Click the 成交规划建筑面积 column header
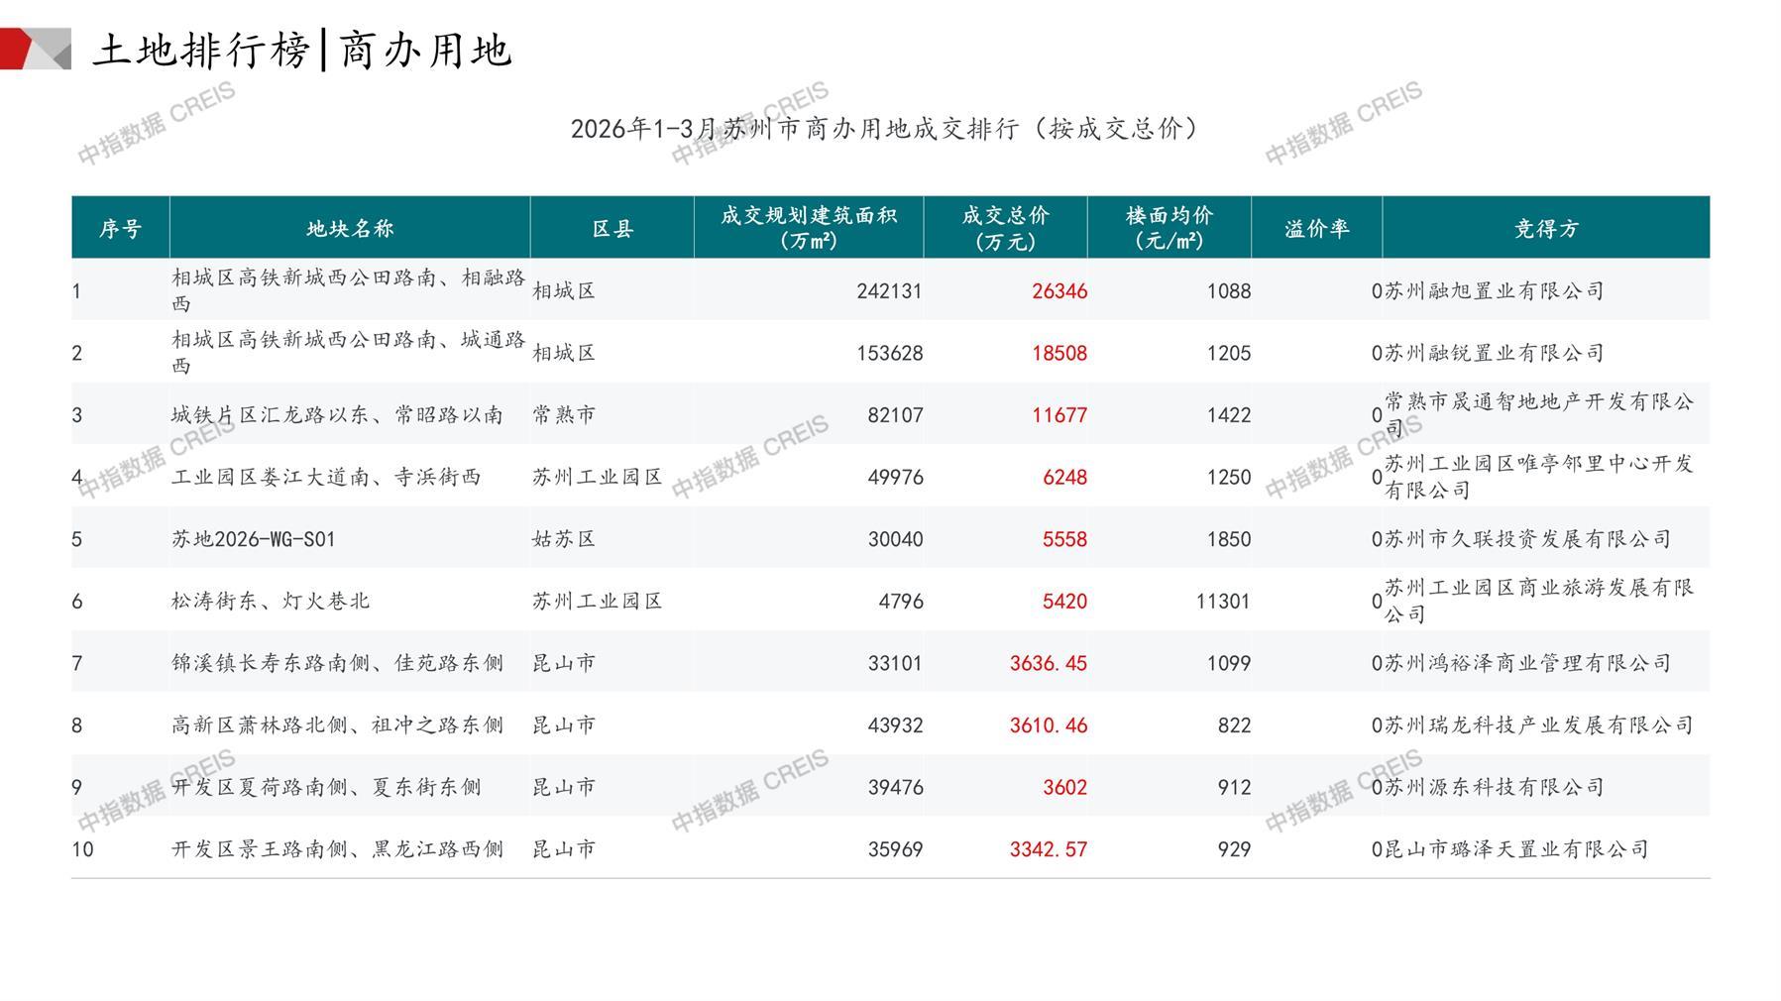This screenshot has height=1001, width=1781. click(809, 228)
